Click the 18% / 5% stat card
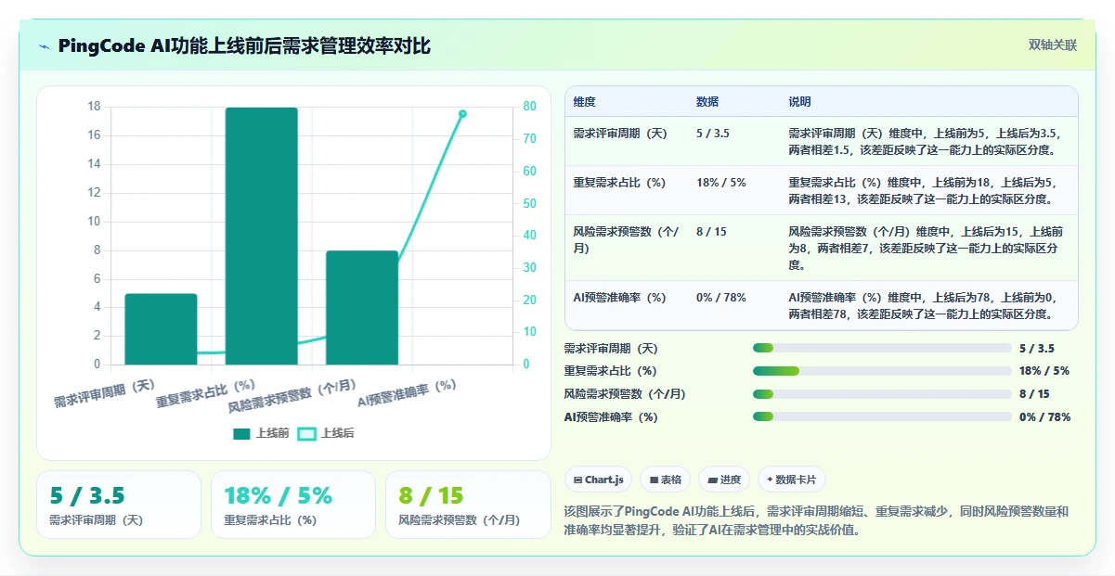1115x576 pixels. 293,505
